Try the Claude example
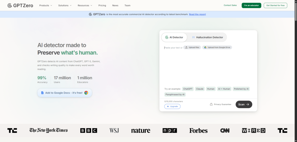 point(200,89)
